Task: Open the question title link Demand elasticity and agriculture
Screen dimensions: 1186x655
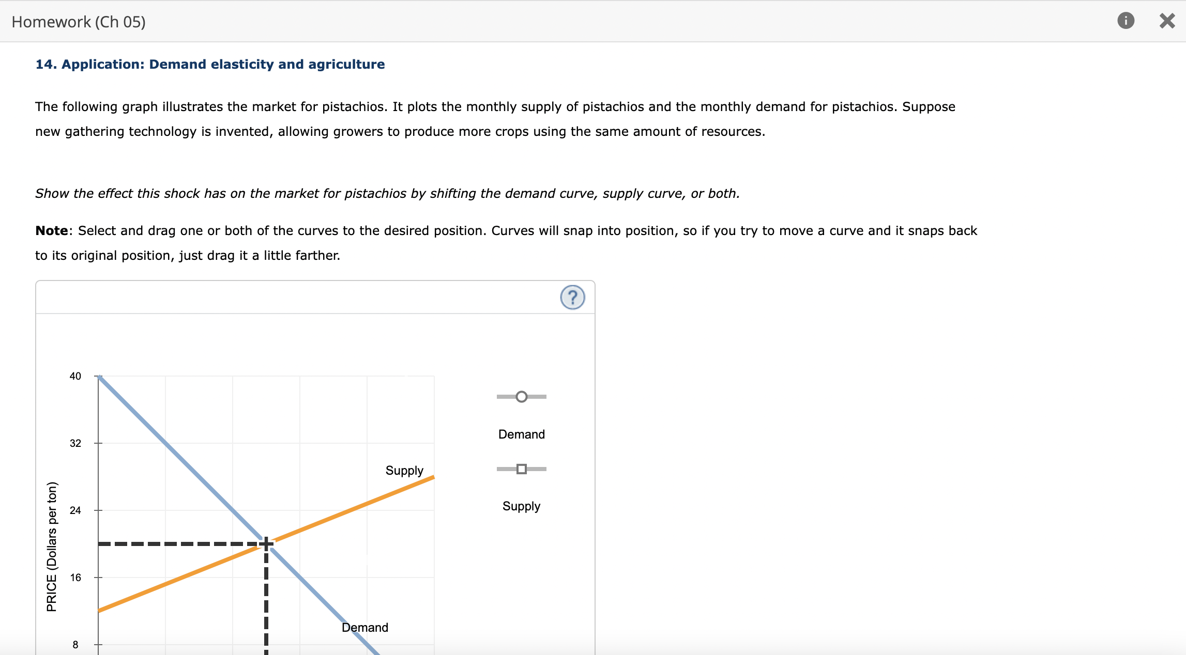Action: [x=210, y=64]
